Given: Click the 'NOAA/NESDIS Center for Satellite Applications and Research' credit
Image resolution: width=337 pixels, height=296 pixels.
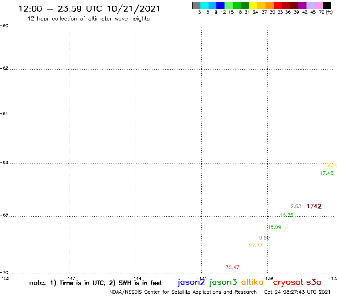Looking at the screenshot, I should tap(183, 292).
